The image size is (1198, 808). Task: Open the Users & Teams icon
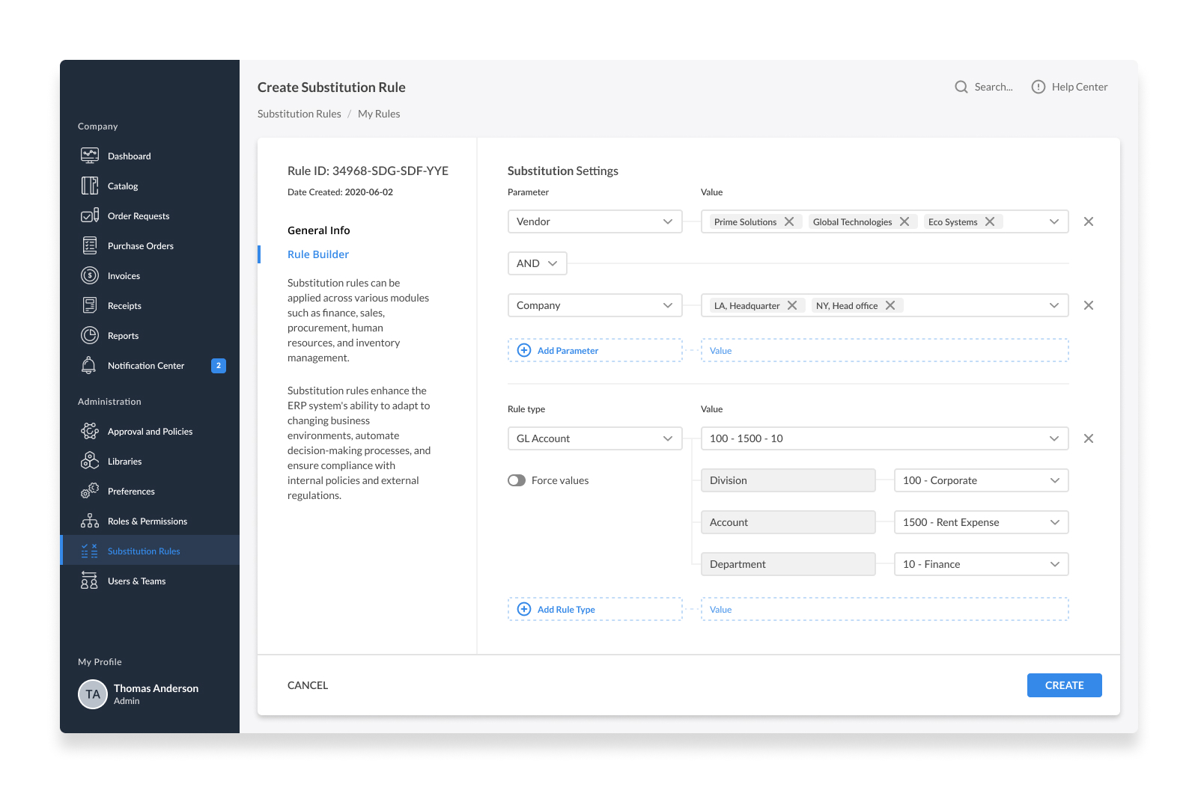(89, 581)
